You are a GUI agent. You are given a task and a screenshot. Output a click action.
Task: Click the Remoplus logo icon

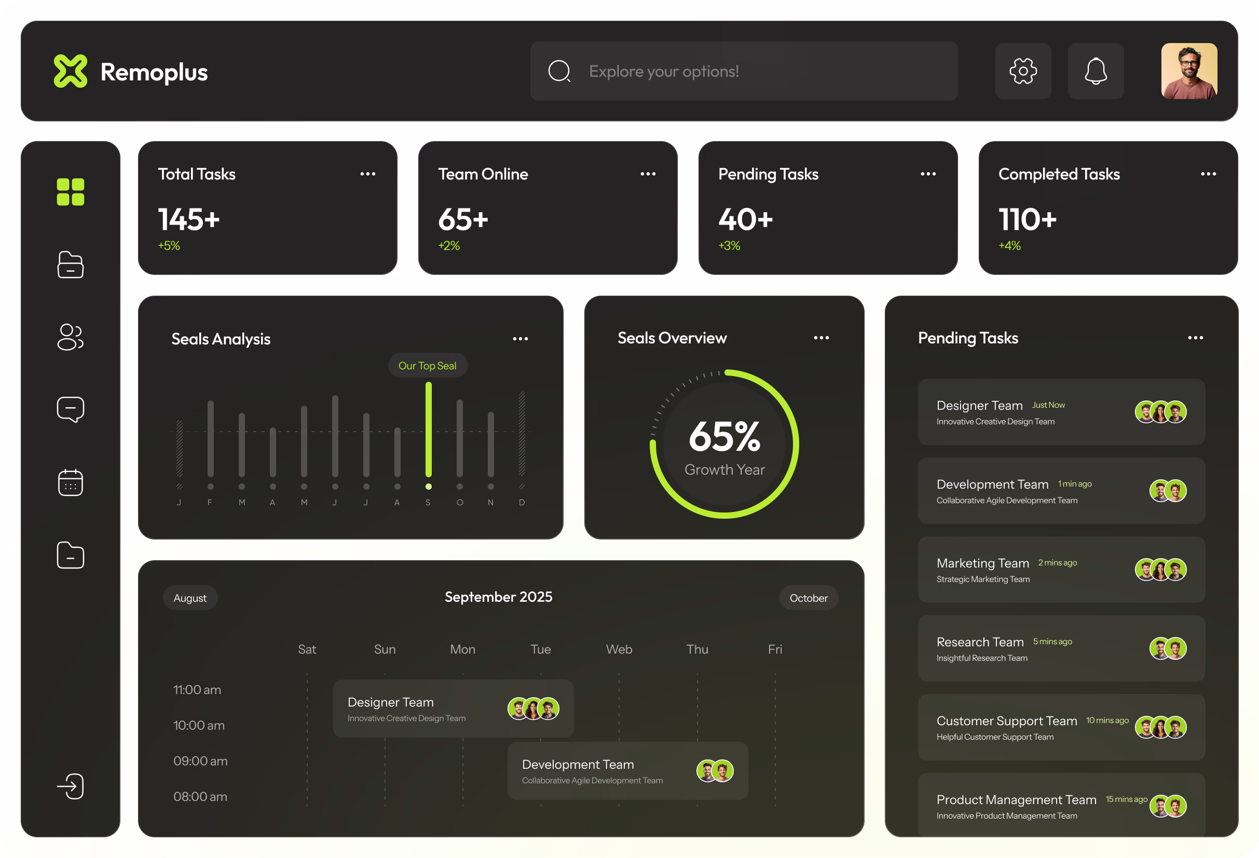coord(71,71)
